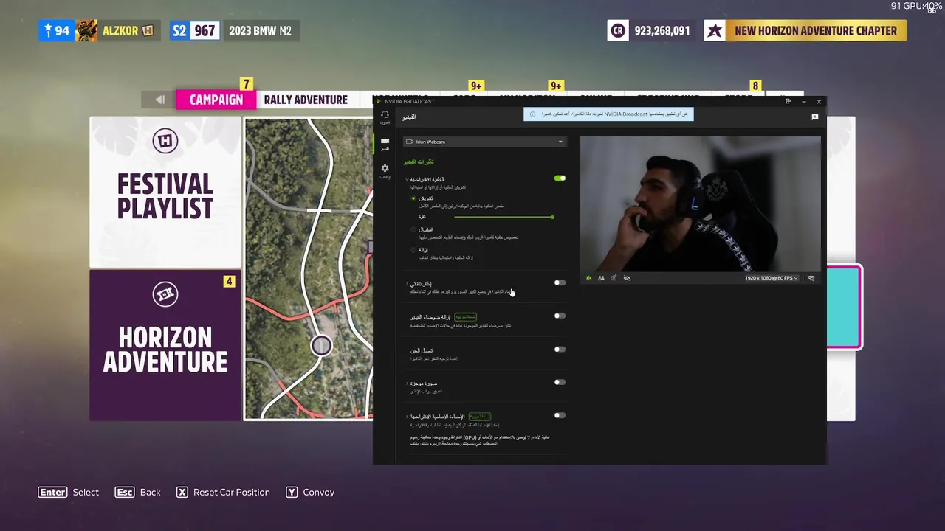Click the Esc Back prompt
Screen dimensions: 945x531
pos(138,492)
